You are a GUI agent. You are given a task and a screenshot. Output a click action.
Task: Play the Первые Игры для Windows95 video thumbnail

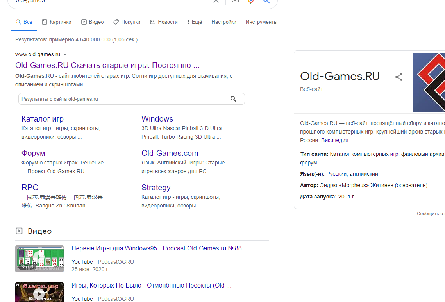tap(39, 259)
